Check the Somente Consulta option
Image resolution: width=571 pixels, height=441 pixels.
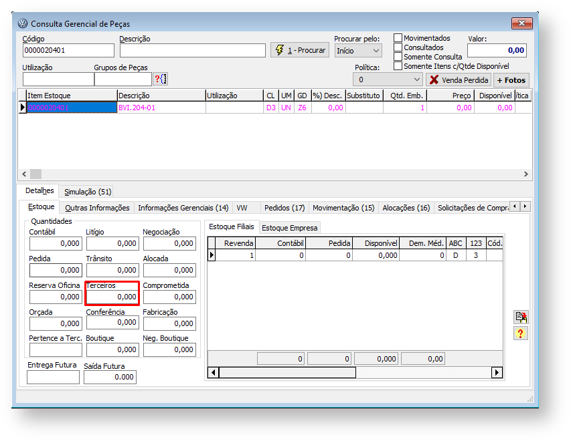(x=398, y=57)
